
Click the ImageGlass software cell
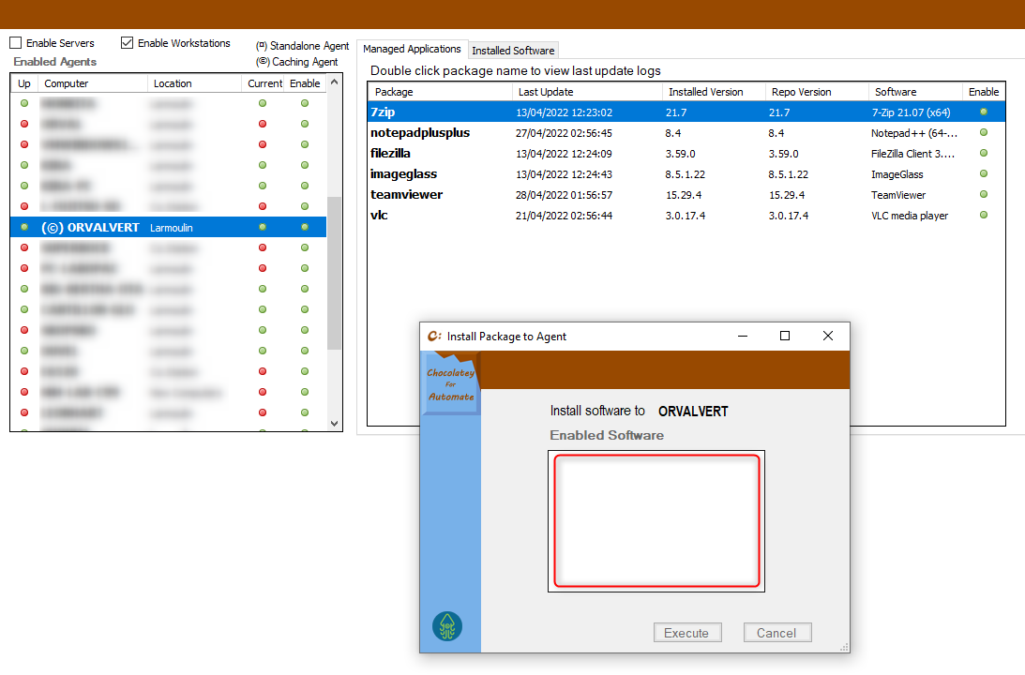[897, 174]
